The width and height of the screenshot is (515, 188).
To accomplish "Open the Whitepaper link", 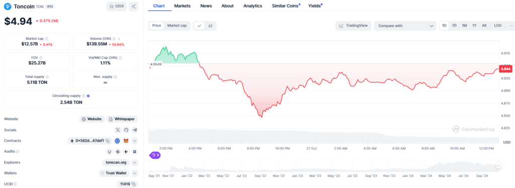I will tap(123, 119).
